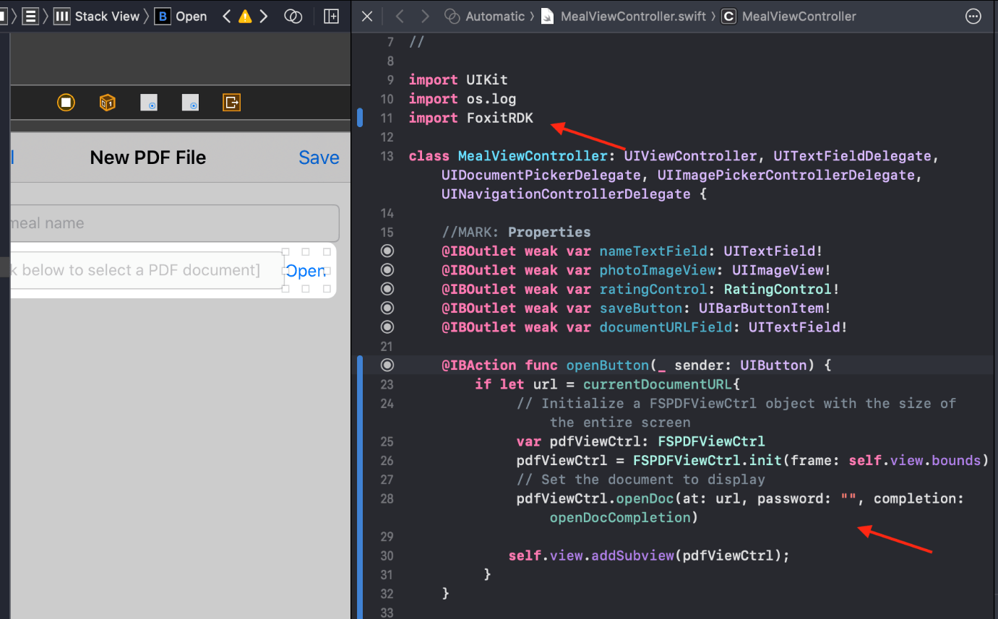The width and height of the screenshot is (998, 619).
Task: Navigate forward in the assistant editor
Action: point(425,16)
